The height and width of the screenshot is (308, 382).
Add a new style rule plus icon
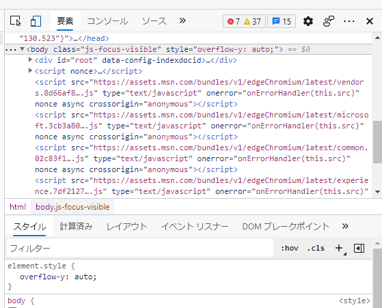tap(339, 248)
